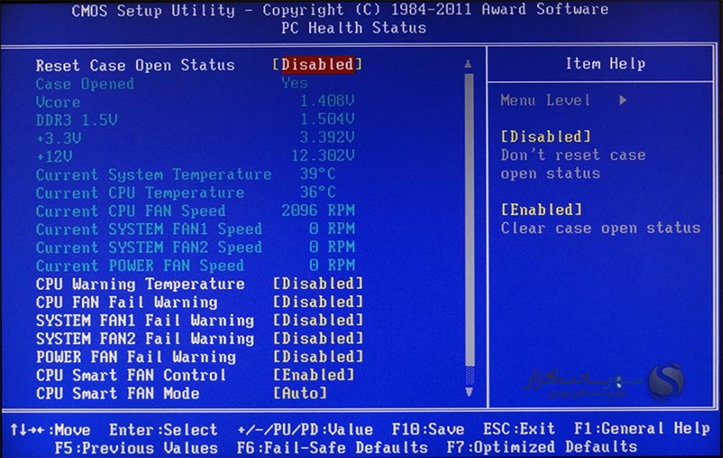Open the CPU Warning Temperature [Disabled] option
The width and height of the screenshot is (723, 458).
click(x=318, y=284)
